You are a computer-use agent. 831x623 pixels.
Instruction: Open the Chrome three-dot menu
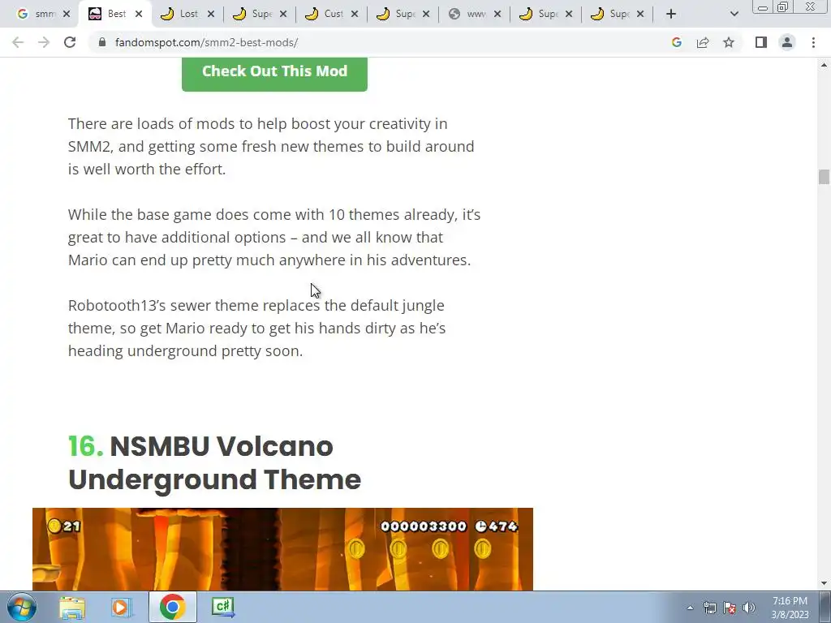[813, 42]
